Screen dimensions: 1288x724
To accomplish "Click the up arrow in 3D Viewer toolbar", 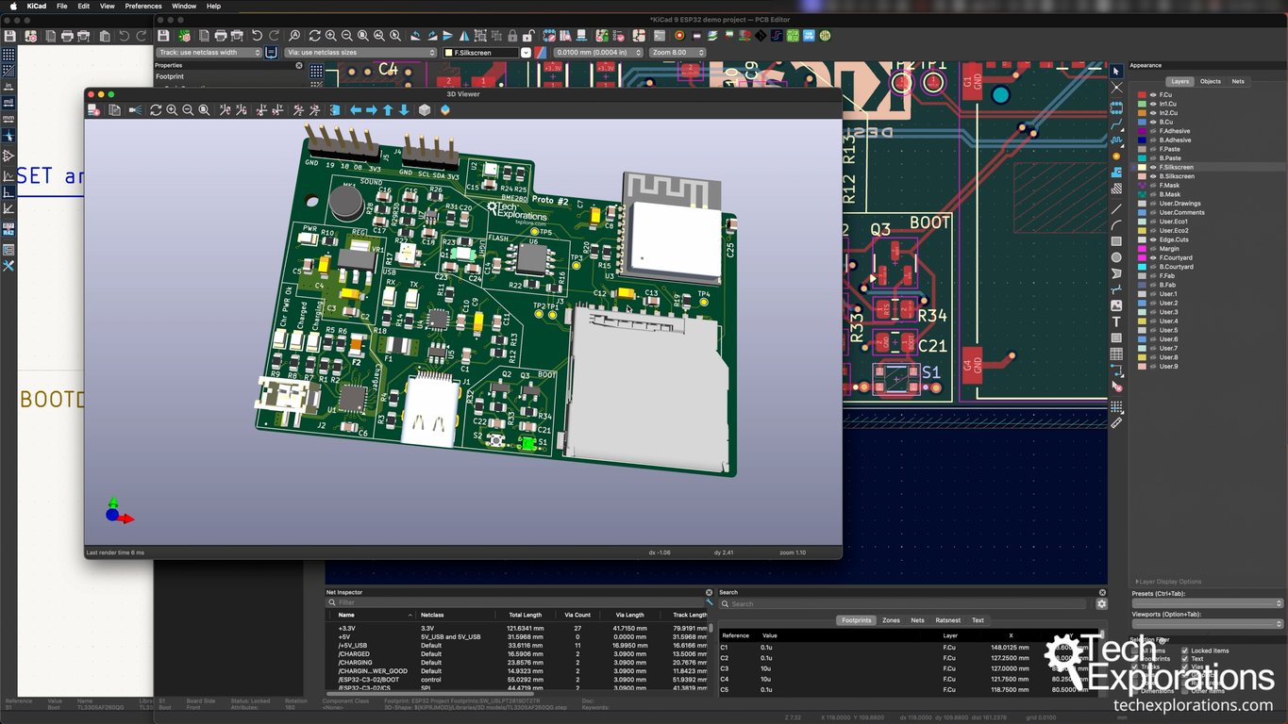I will 388,110.
